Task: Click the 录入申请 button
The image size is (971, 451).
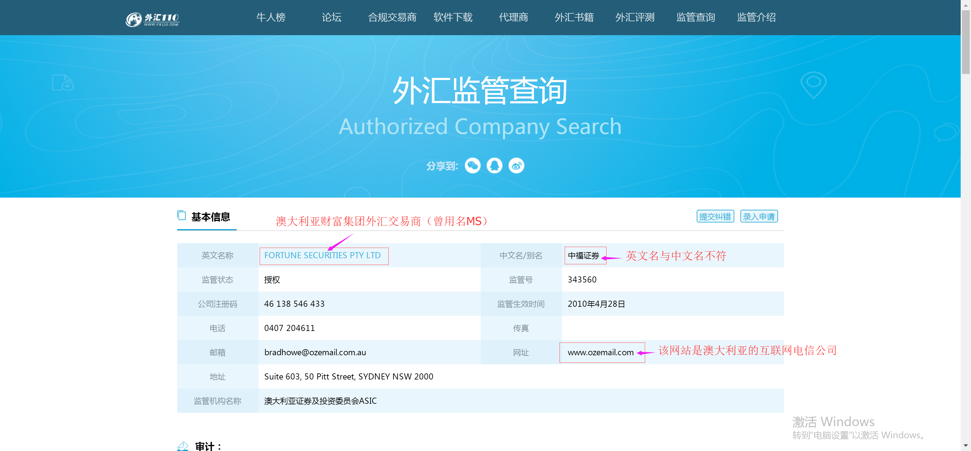Action: (759, 216)
